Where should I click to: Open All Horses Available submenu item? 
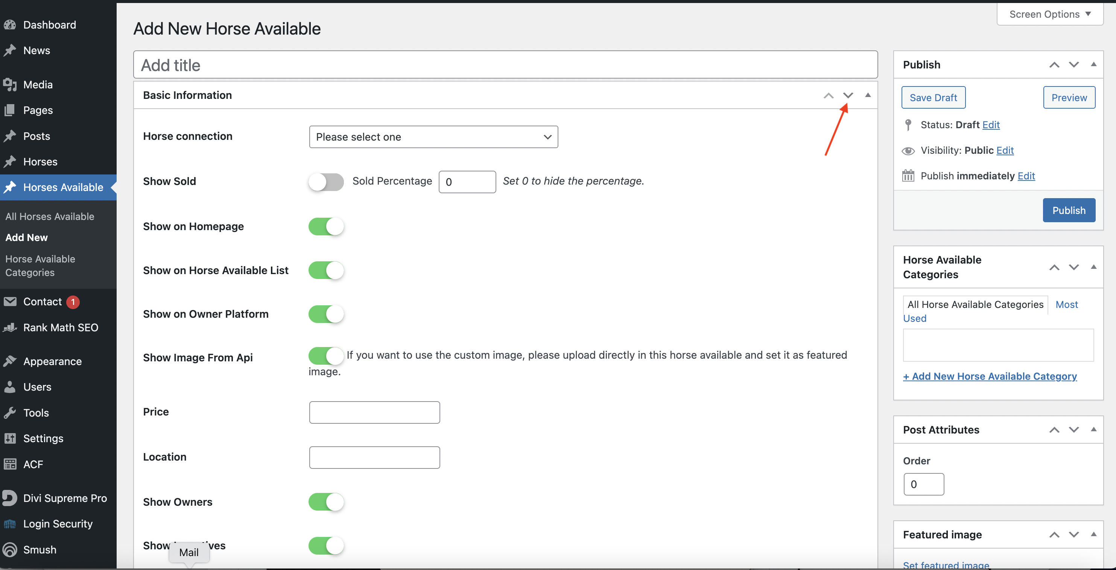[50, 217]
